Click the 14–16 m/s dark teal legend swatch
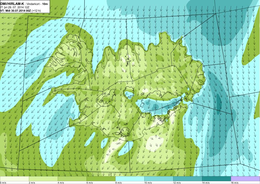Viewport: 260px width, 184px height. coord(217,179)
